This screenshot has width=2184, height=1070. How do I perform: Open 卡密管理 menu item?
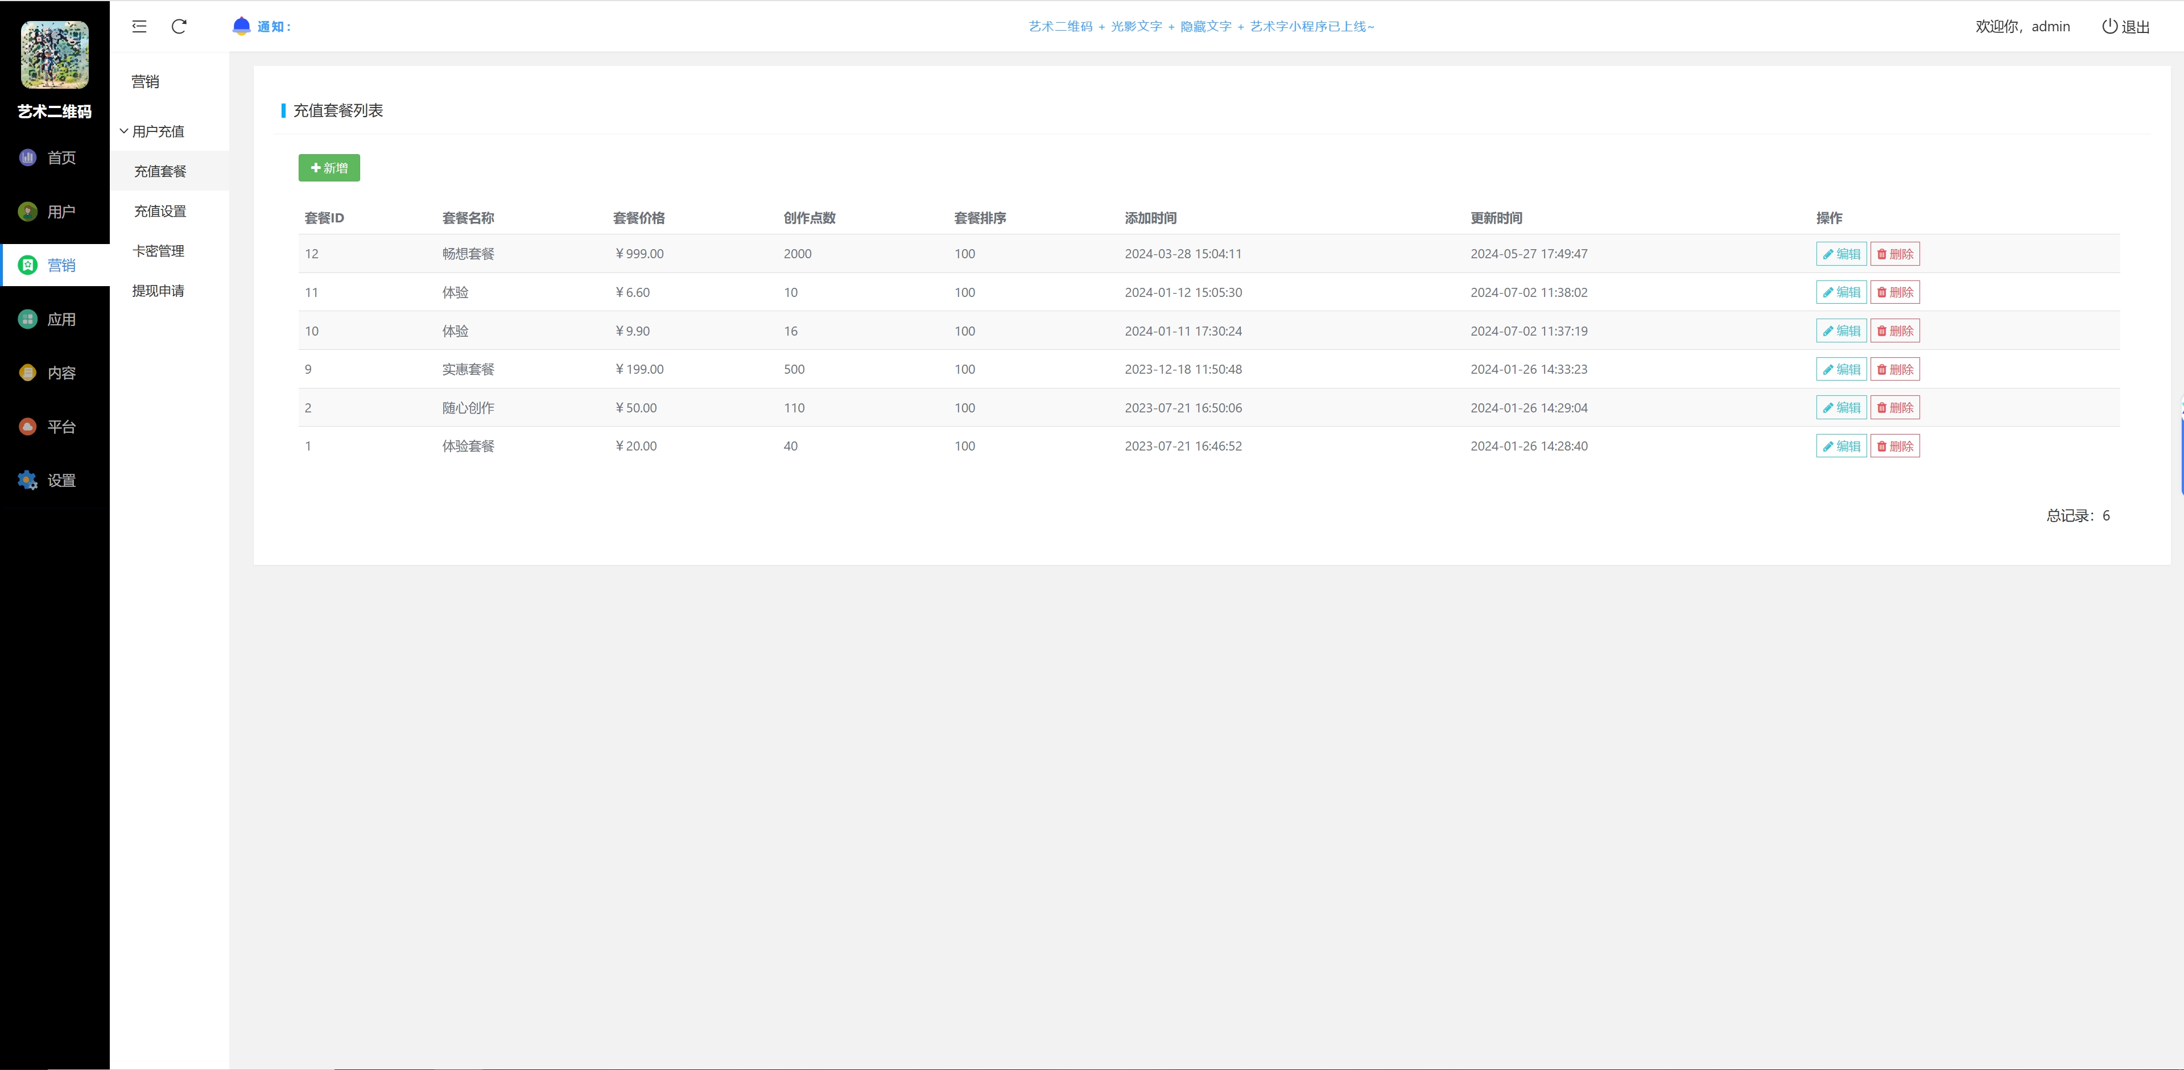coord(159,251)
